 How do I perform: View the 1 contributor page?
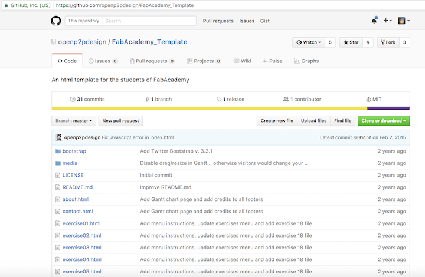(302, 99)
